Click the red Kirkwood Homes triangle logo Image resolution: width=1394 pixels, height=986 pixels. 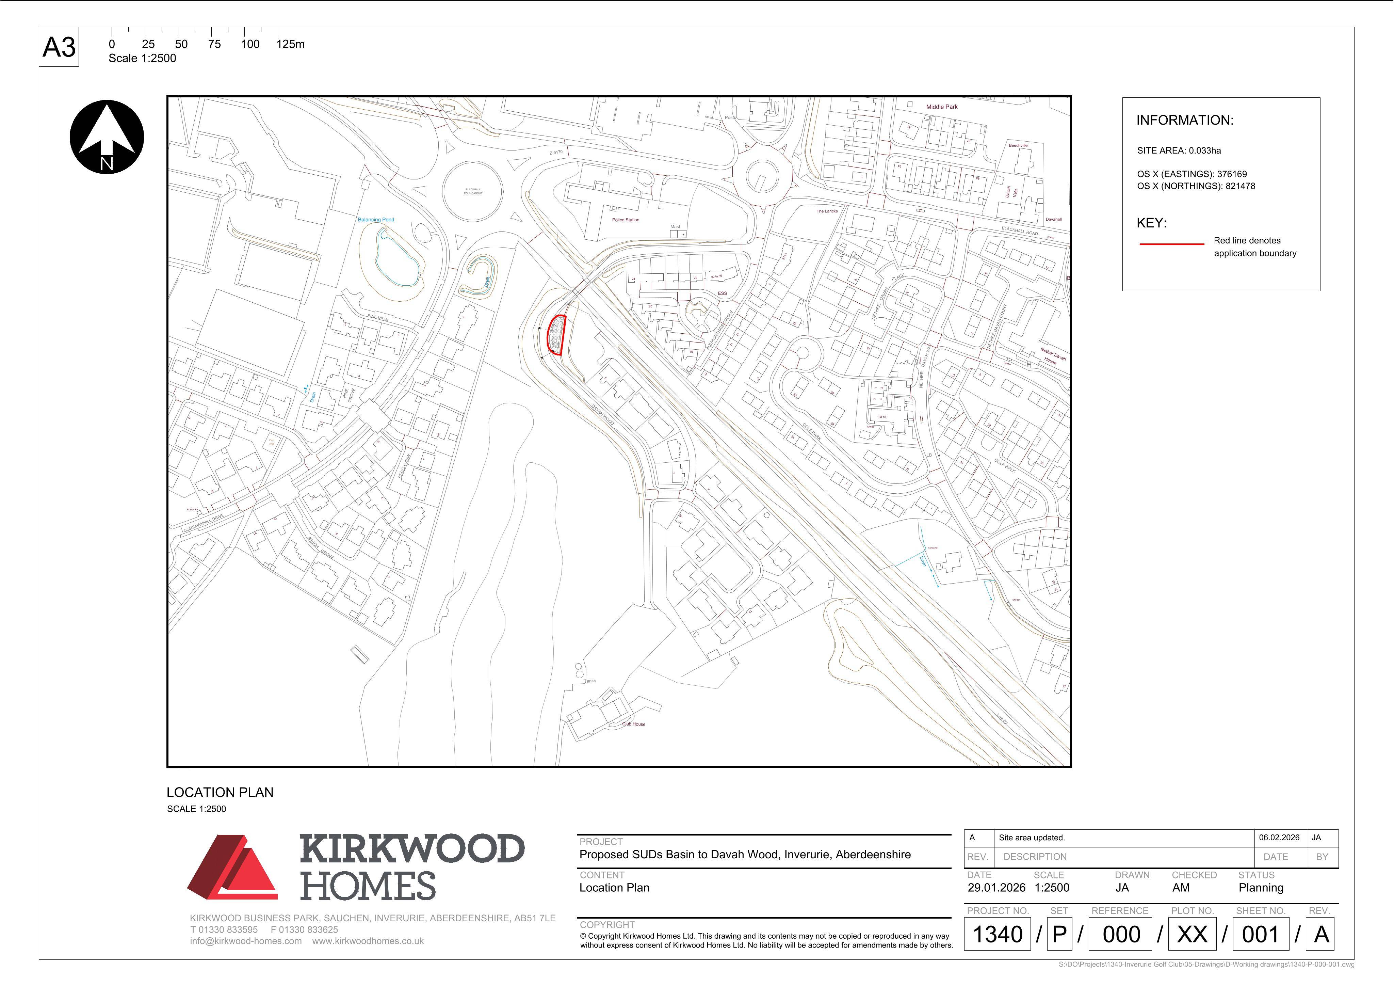(232, 867)
